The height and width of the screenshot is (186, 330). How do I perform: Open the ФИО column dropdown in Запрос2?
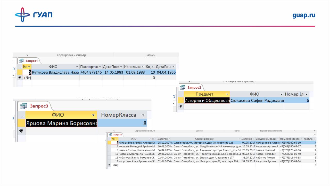[x=281, y=94]
